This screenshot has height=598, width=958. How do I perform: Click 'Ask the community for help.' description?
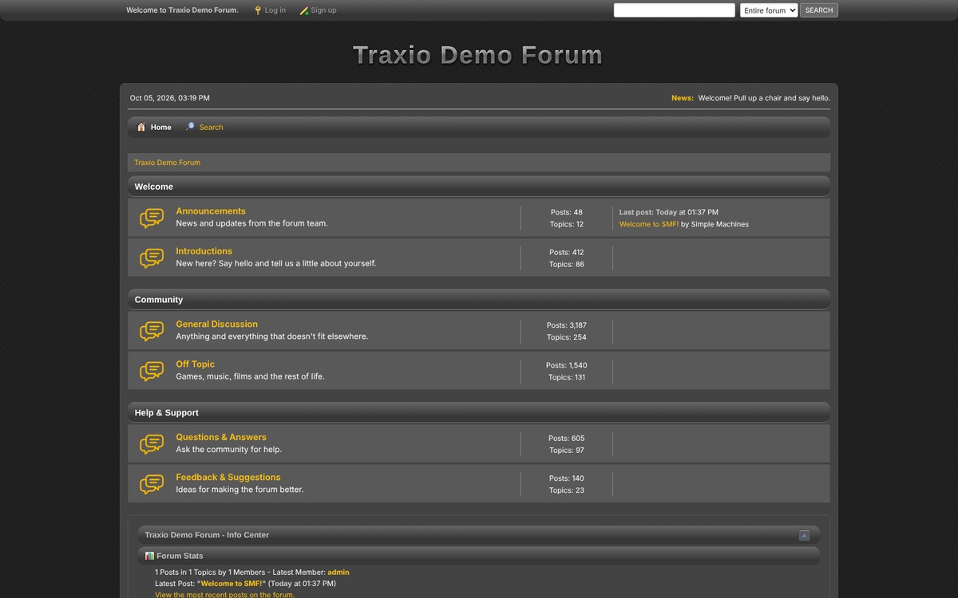coord(229,450)
